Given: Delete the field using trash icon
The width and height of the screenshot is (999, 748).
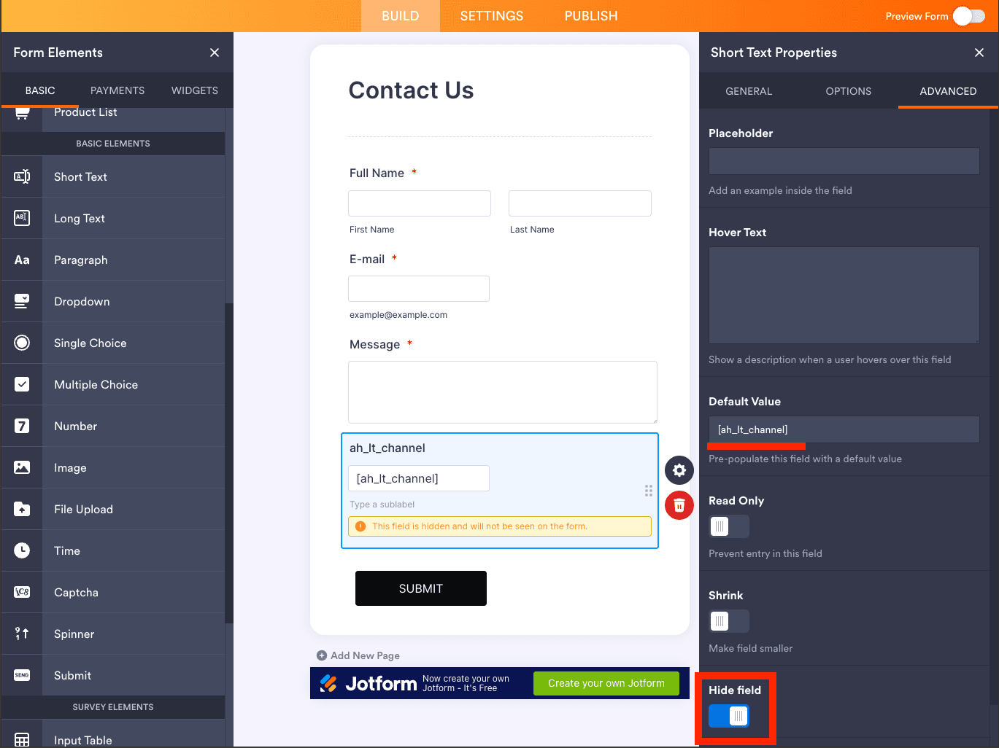Looking at the screenshot, I should [x=679, y=505].
